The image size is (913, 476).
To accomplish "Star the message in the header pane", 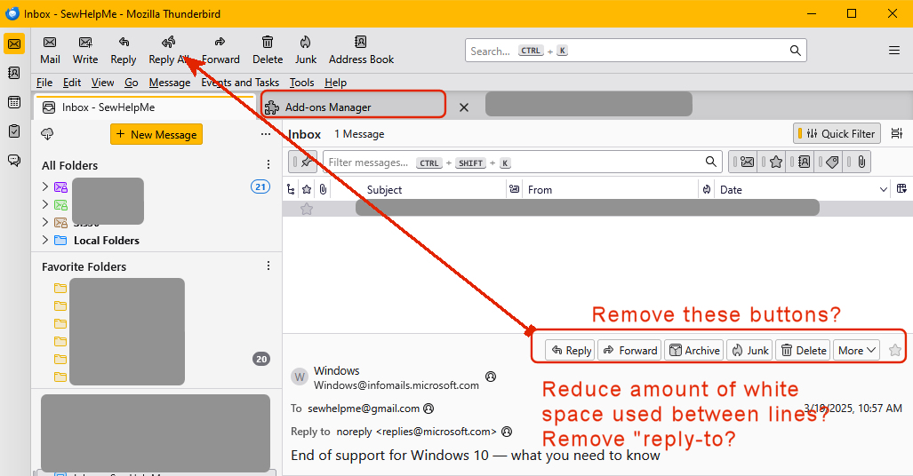I will [895, 350].
